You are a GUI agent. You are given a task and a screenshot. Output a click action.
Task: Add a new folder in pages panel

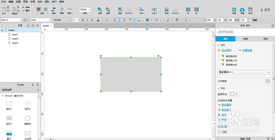(33, 26)
